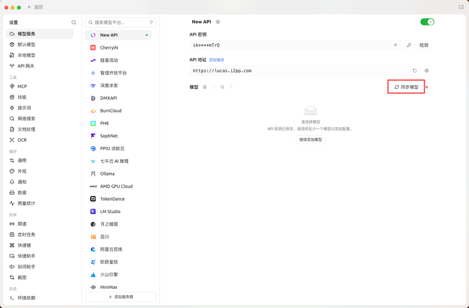The image size is (469, 308).
Task: Open 提示词 settings section
Action: coord(39,108)
